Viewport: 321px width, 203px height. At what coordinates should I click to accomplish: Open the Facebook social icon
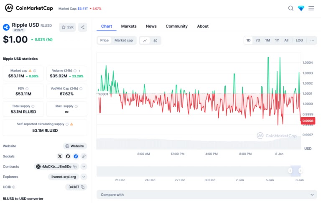(x=76, y=157)
